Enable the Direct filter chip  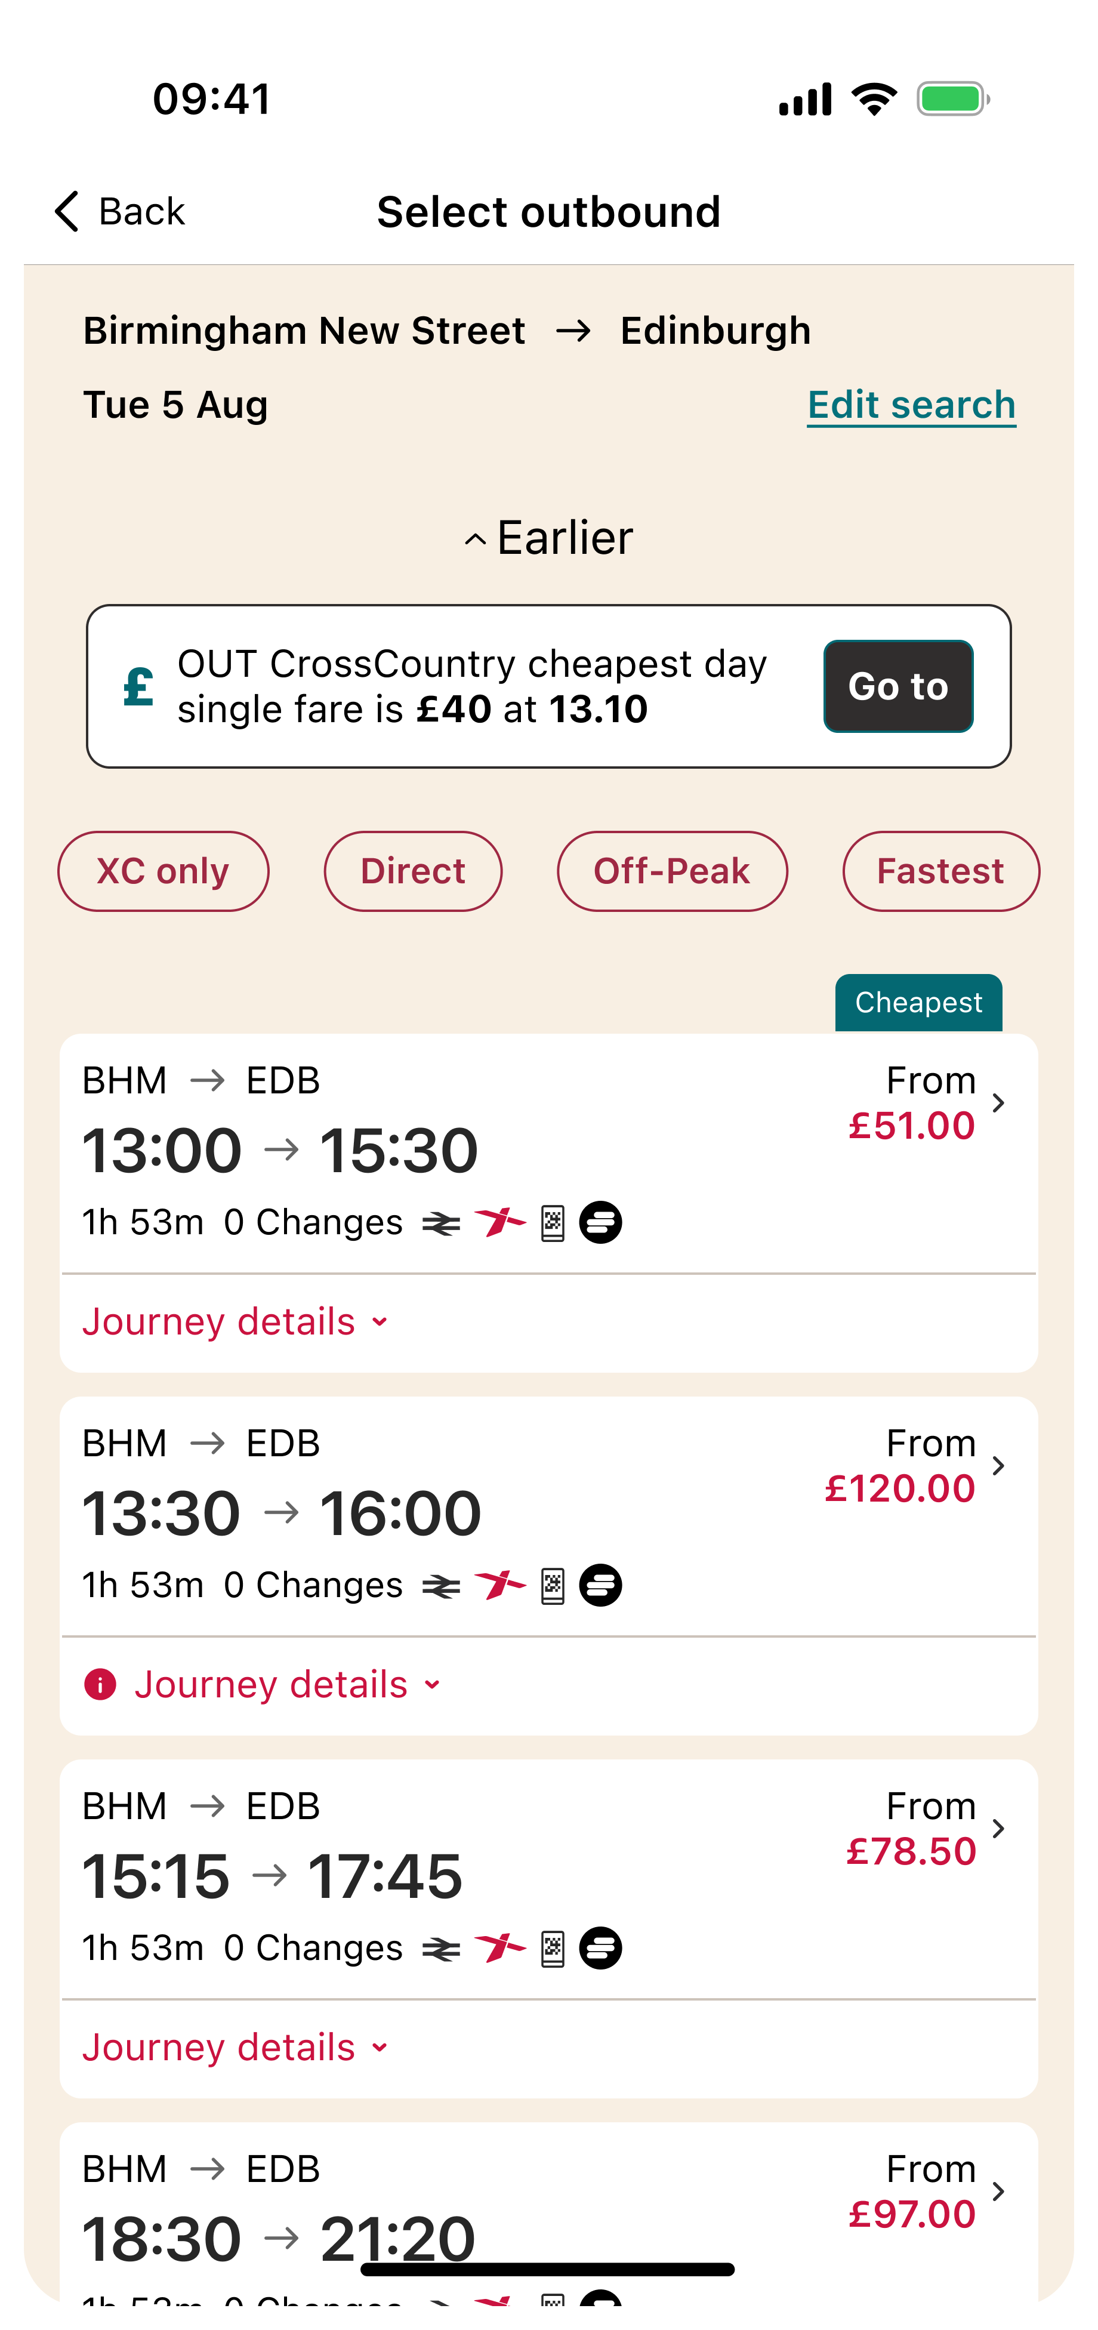pyautogui.click(x=412, y=871)
